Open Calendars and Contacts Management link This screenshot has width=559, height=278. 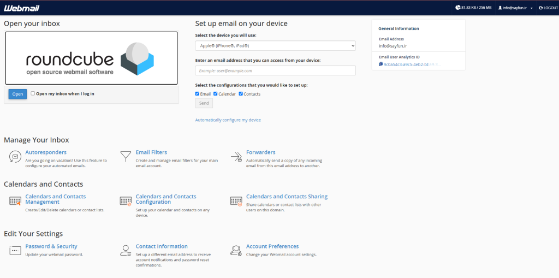(x=56, y=199)
